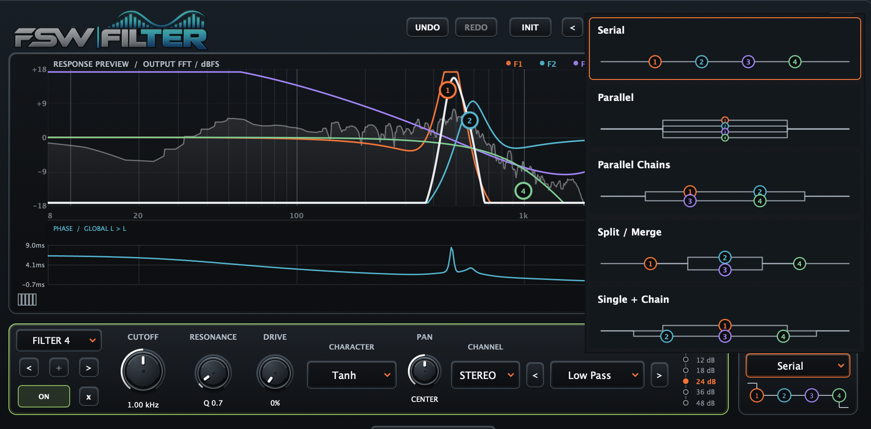Click routing node 1 in bottom-right routing display
Image resolution: width=871 pixels, height=429 pixels.
(756, 396)
